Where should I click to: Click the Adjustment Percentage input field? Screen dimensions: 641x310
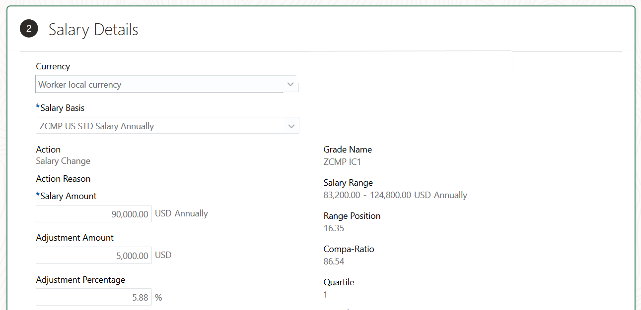click(x=94, y=298)
